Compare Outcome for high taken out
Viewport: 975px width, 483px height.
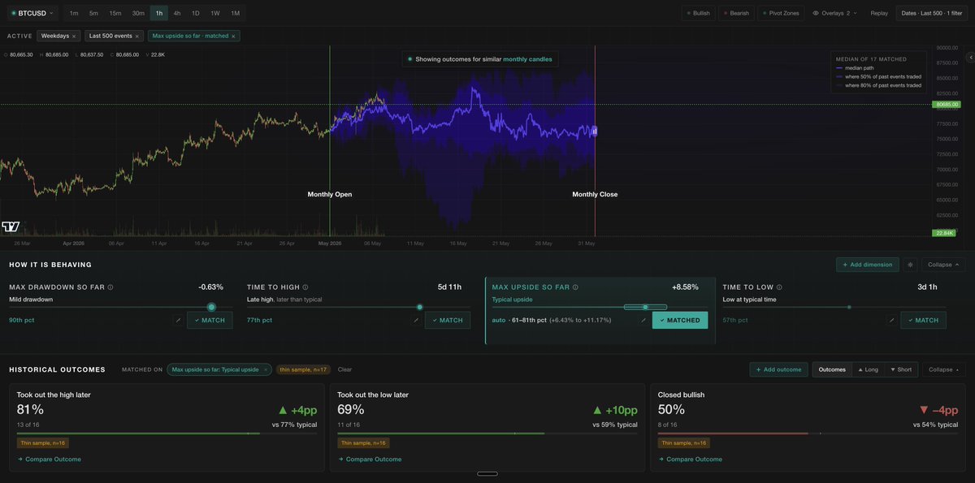pyautogui.click(x=50, y=459)
